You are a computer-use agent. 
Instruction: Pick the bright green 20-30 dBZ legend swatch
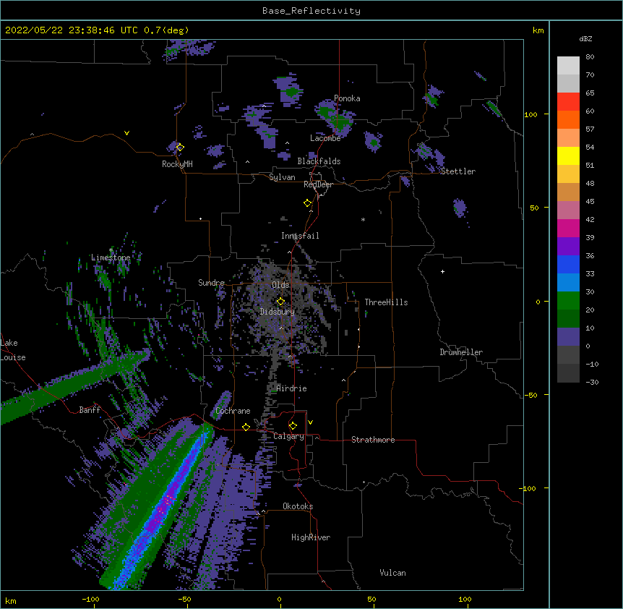(x=568, y=301)
